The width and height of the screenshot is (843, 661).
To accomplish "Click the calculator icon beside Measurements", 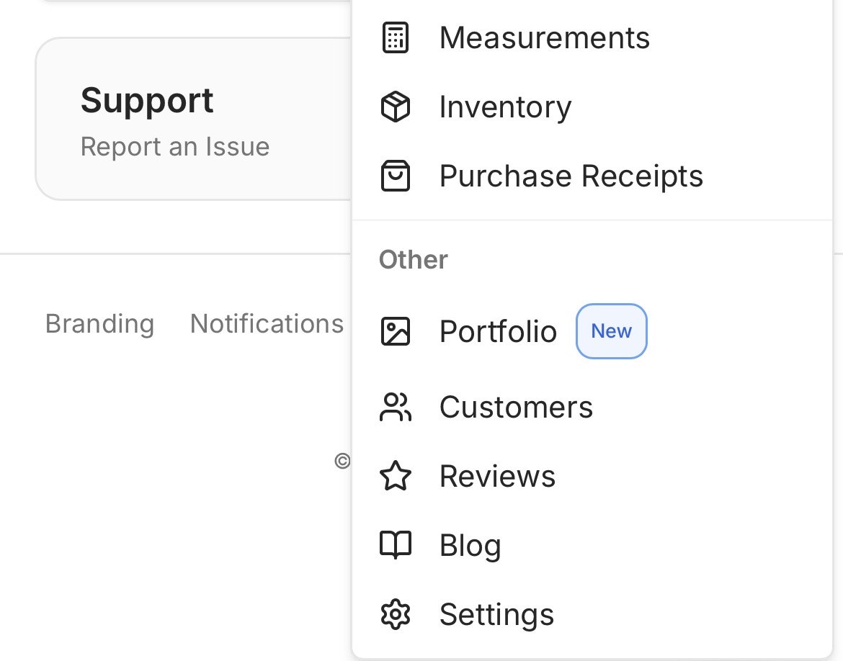I will pos(395,38).
